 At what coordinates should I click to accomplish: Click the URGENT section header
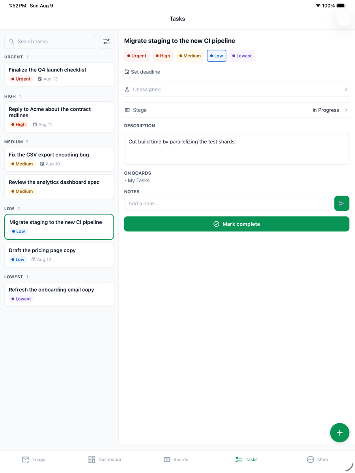[x=14, y=57]
